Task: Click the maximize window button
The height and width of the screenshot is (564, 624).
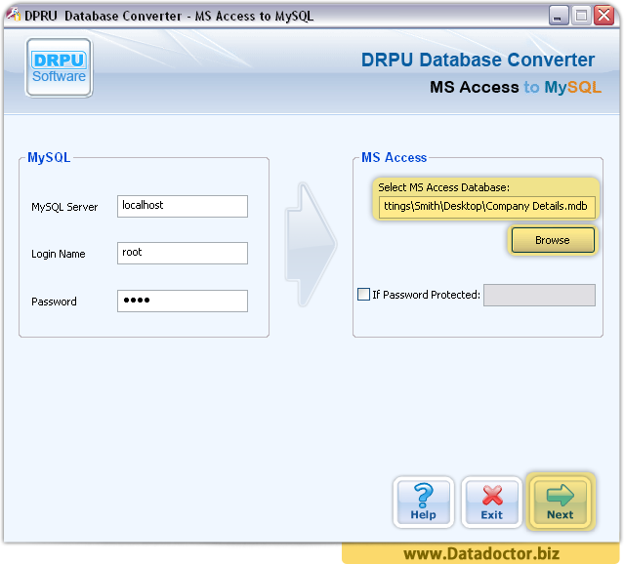Action: pos(581,16)
